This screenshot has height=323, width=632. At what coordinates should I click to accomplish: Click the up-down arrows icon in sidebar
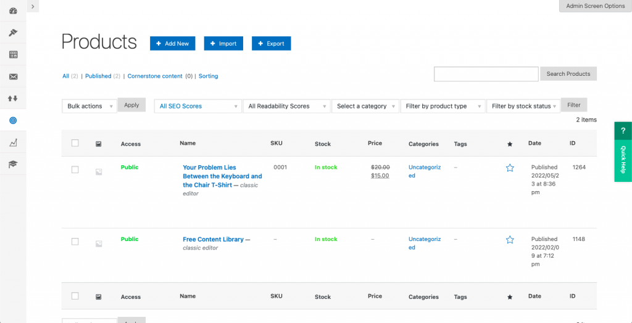[13, 98]
